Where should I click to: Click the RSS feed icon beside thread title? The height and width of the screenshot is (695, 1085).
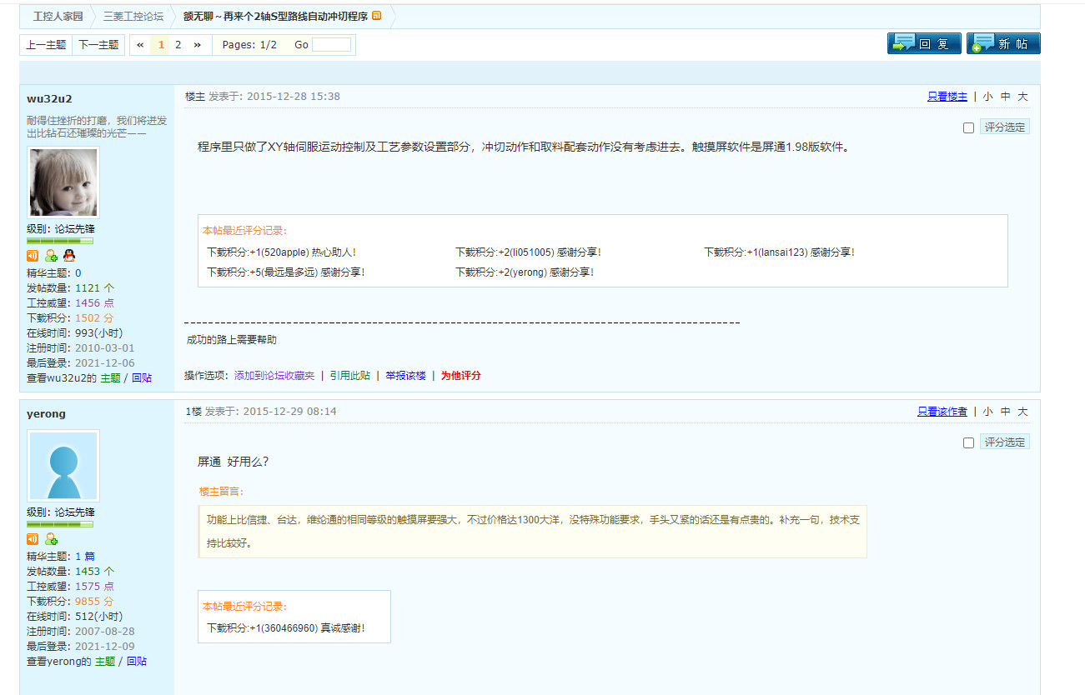pyautogui.click(x=377, y=16)
